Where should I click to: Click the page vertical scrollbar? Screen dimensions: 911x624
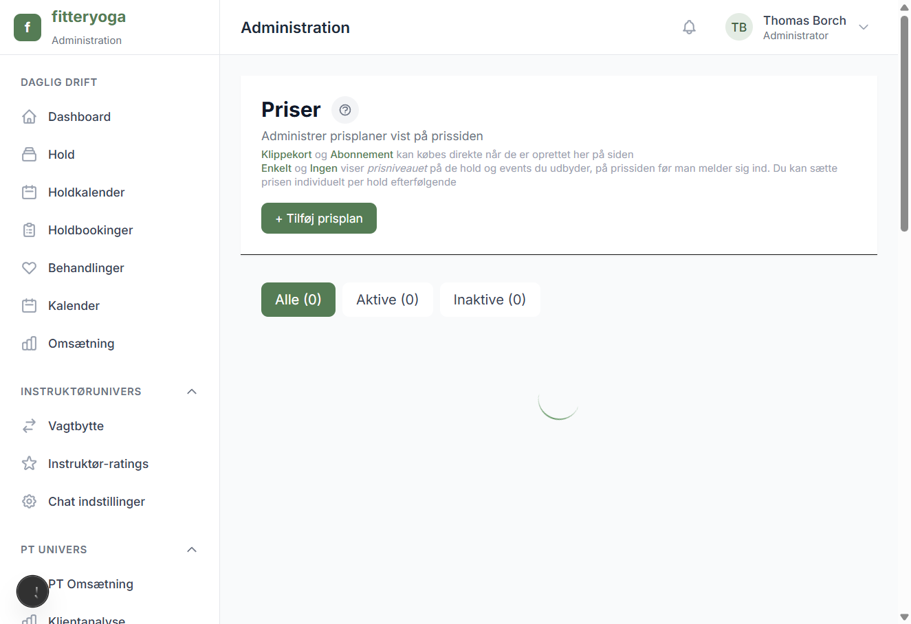point(905,124)
